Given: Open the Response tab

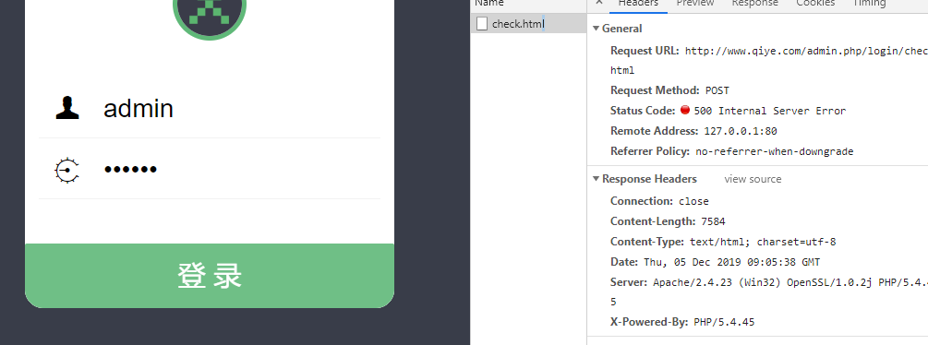Looking at the screenshot, I should 754,3.
